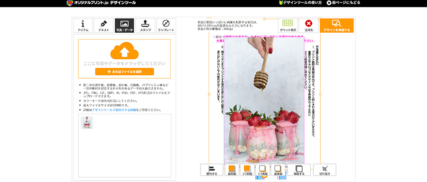Viewport: 427px width, 182px height.
Task: Select the strawberry photo on the canvas
Action: point(264,100)
